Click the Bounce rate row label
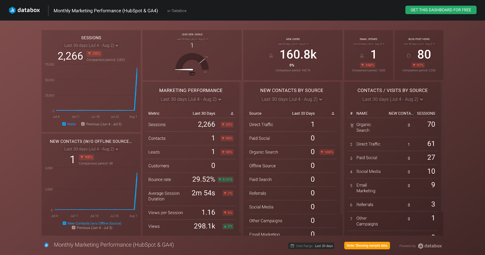The image size is (485, 255). pos(160,180)
